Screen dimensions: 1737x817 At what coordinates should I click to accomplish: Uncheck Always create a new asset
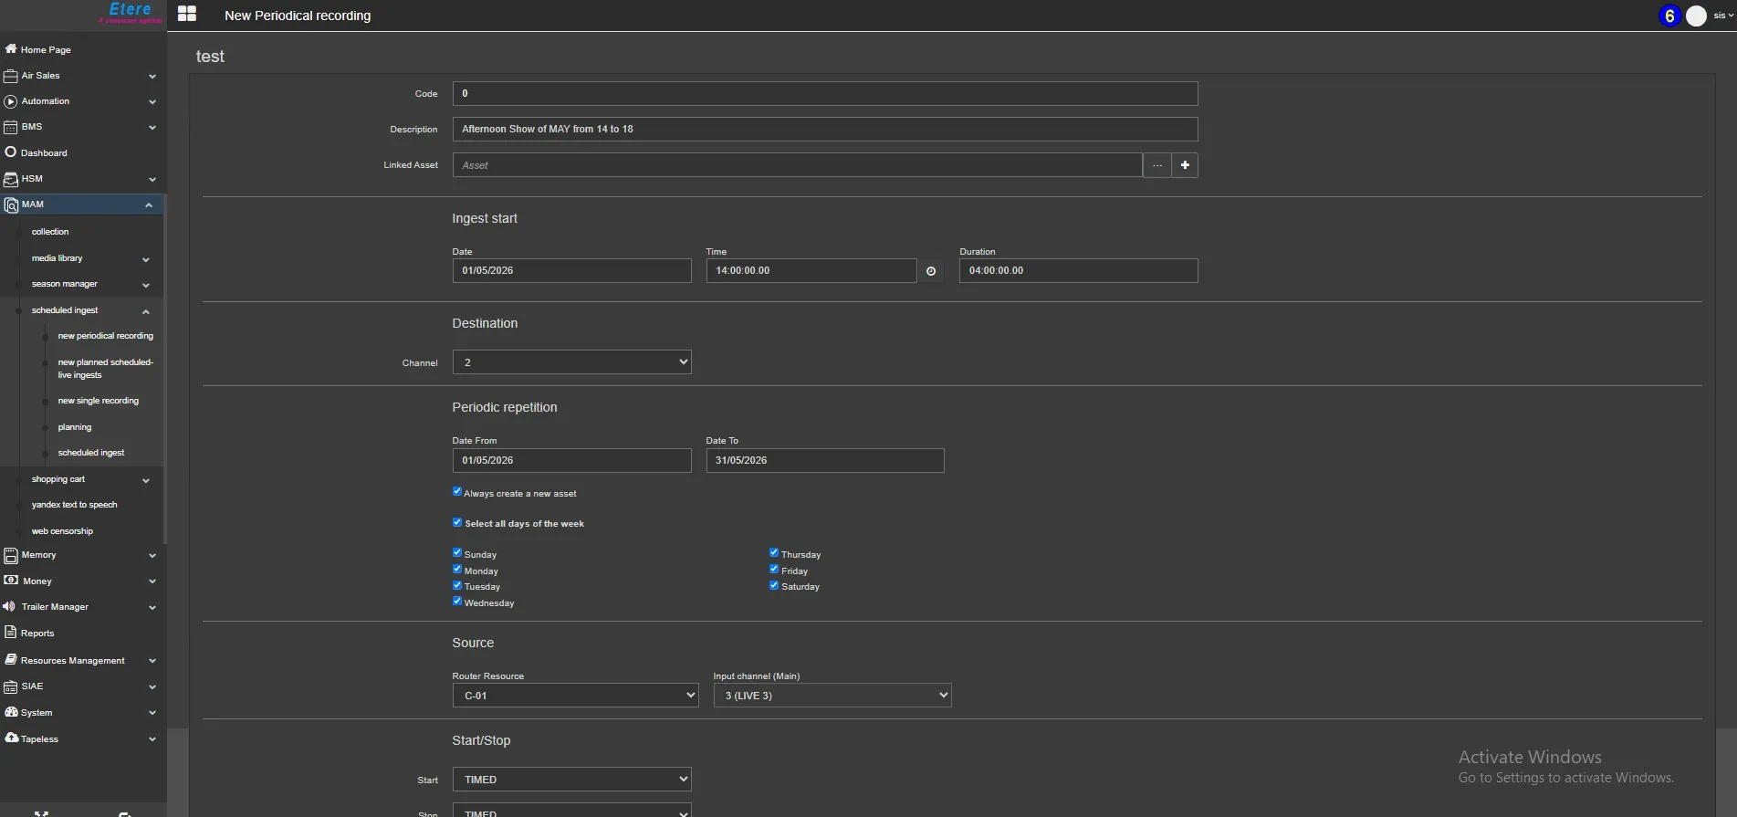click(x=457, y=492)
